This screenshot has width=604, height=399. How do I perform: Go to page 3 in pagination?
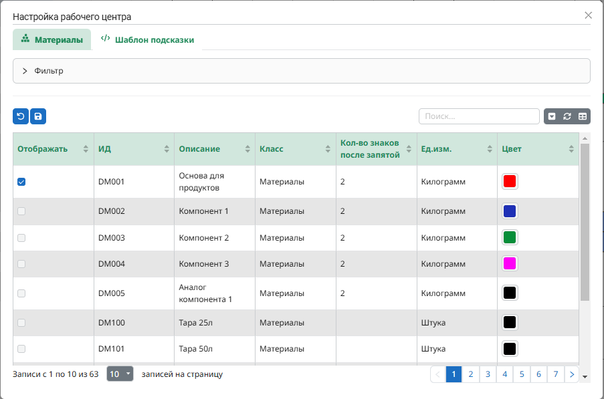[488, 374]
